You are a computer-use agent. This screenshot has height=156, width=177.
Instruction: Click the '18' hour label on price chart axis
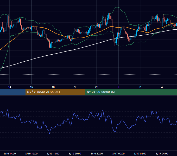[53, 87]
